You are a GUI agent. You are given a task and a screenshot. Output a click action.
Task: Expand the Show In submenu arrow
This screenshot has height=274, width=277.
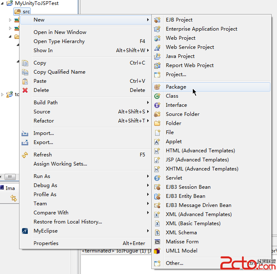coord(148,50)
